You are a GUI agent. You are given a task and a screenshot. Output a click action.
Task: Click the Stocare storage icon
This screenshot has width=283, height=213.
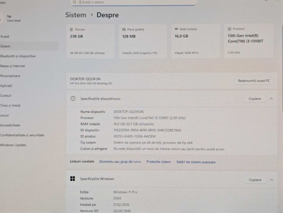[72, 30]
